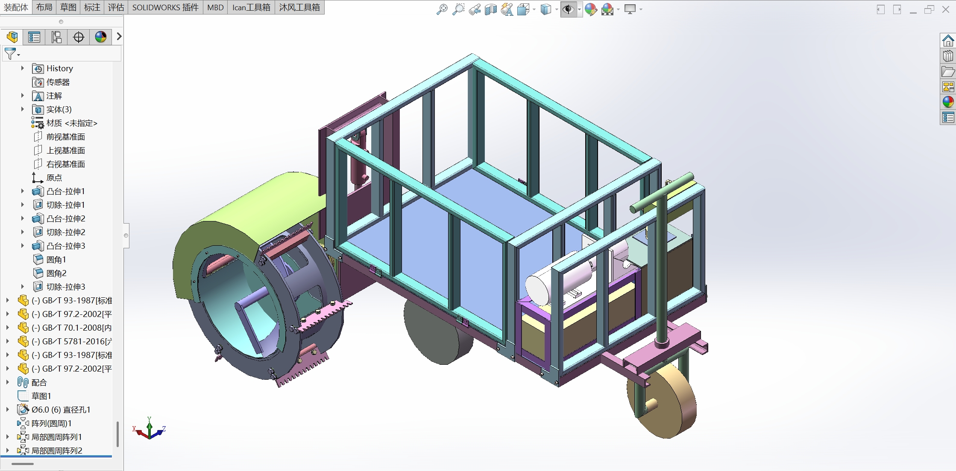Select GB/T 5781-2016 component
This screenshot has width=956, height=471.
(x=71, y=341)
